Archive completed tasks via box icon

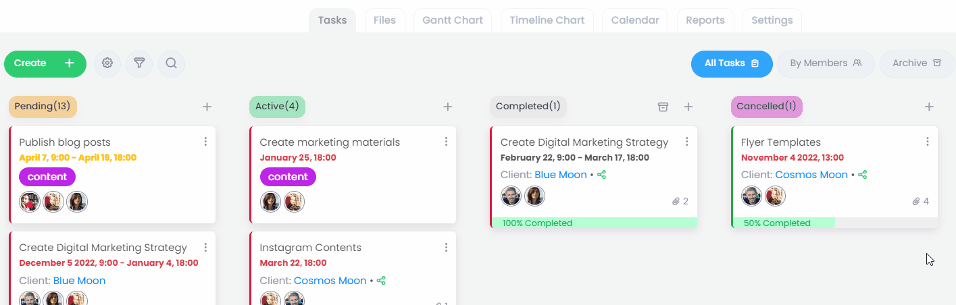[663, 107]
